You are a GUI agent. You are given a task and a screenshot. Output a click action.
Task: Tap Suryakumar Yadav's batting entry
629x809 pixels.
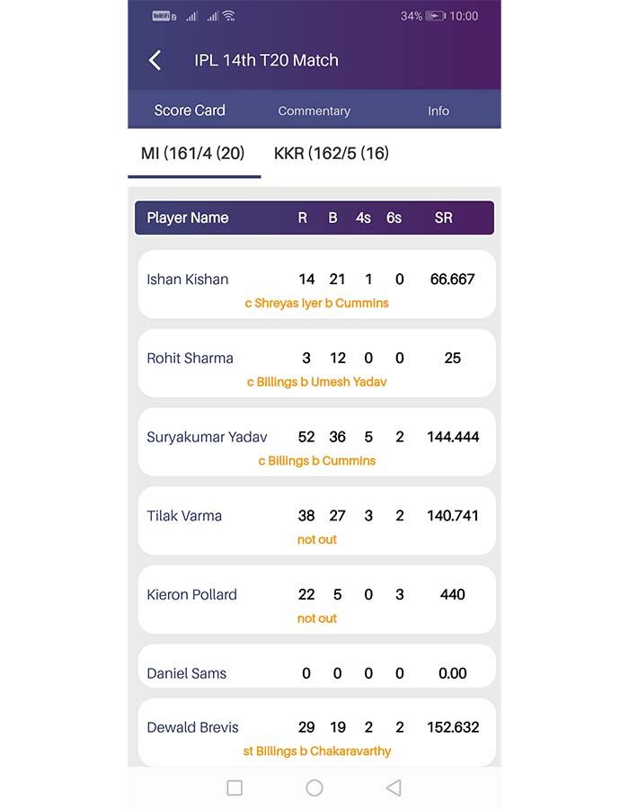[316, 442]
